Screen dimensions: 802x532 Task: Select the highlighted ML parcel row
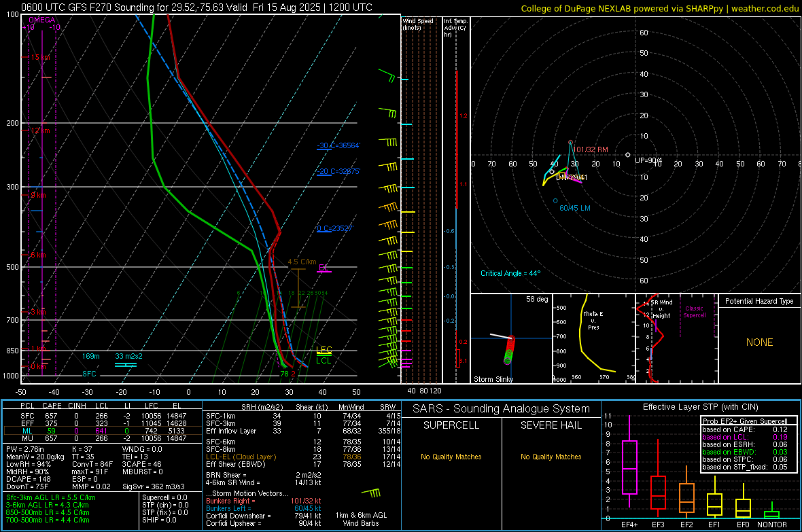[x=102, y=431]
